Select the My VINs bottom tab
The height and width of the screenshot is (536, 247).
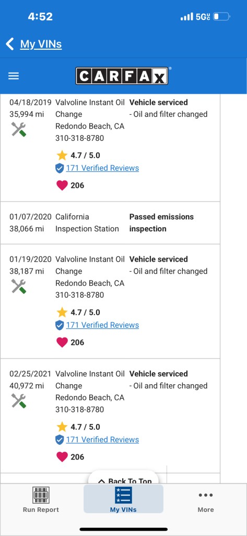tap(123, 499)
